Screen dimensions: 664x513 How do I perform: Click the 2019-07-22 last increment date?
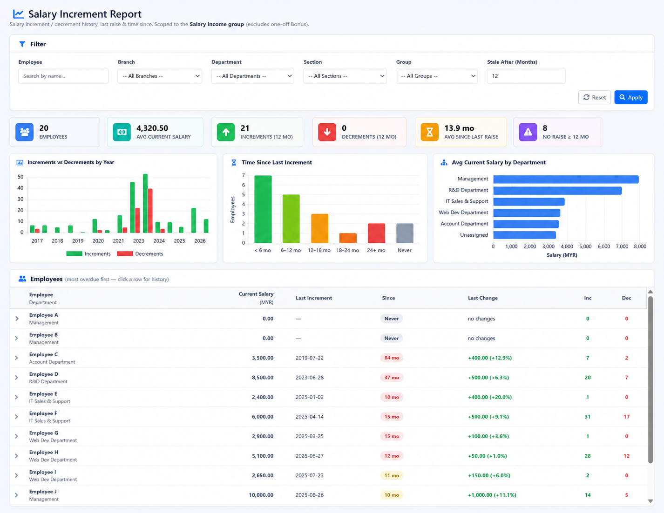pyautogui.click(x=310, y=358)
